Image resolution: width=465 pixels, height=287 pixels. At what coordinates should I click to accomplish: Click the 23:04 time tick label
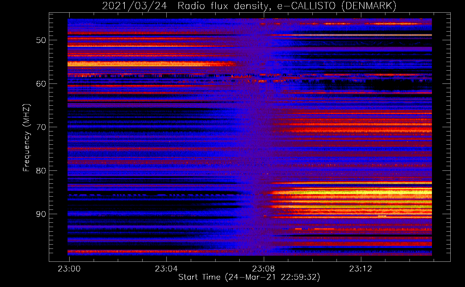coord(166,269)
